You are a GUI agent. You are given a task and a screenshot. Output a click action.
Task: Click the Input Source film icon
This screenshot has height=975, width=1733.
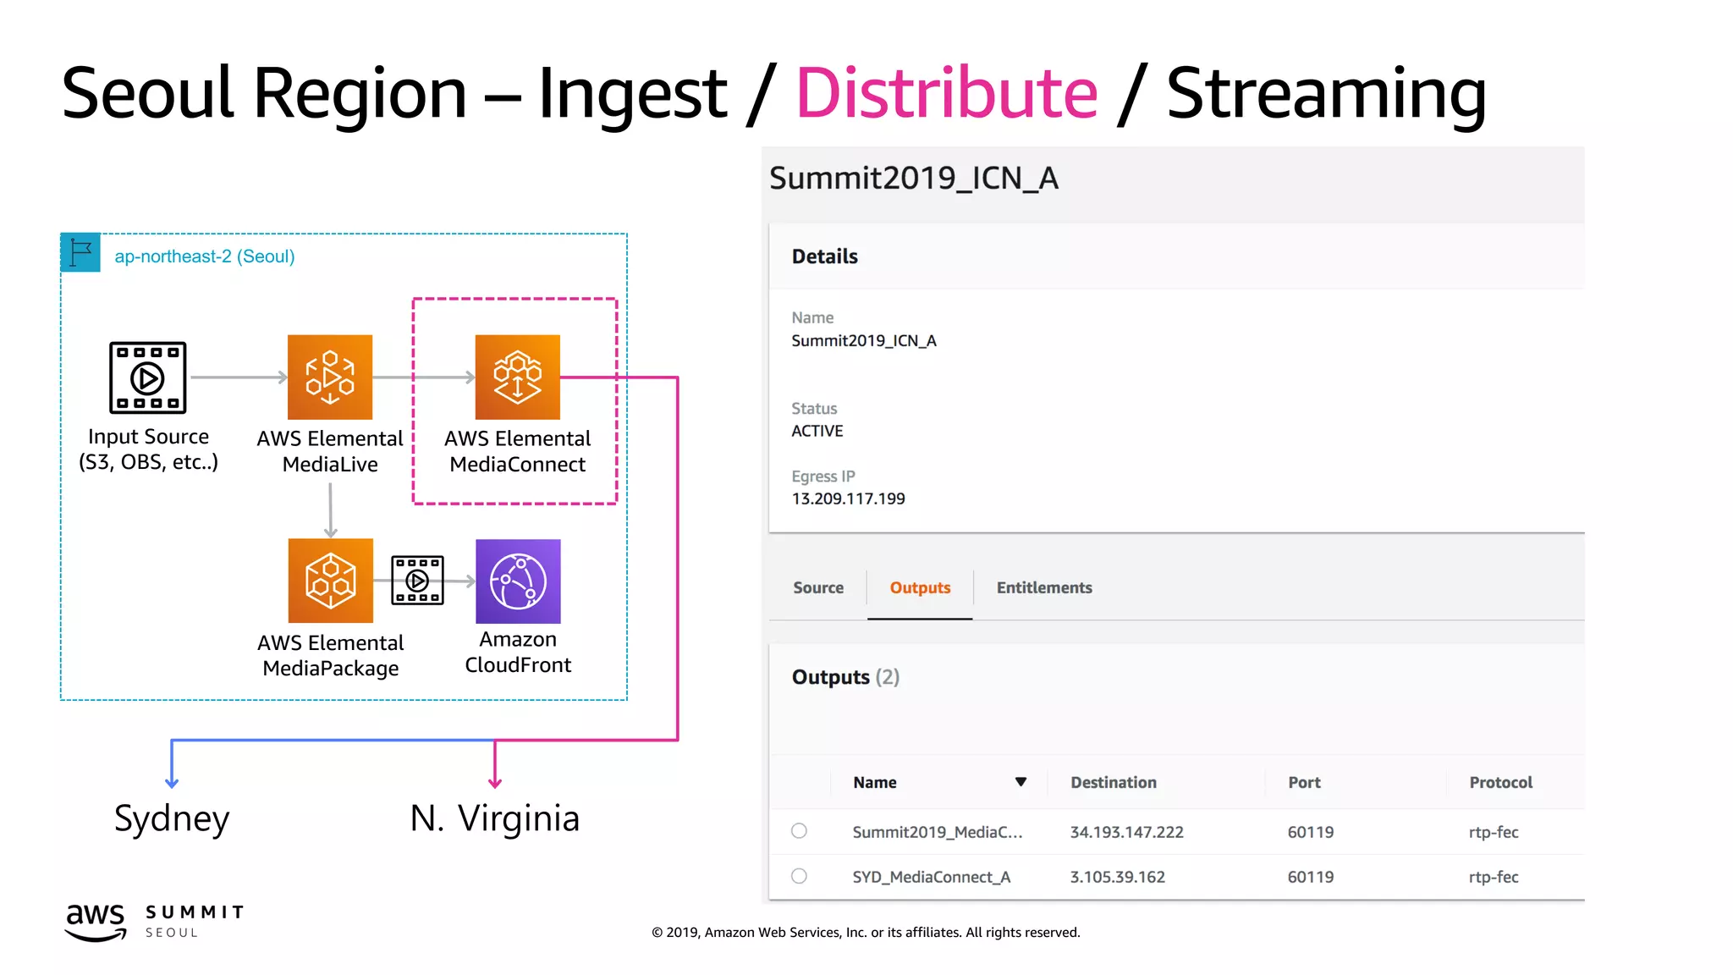[x=148, y=377]
